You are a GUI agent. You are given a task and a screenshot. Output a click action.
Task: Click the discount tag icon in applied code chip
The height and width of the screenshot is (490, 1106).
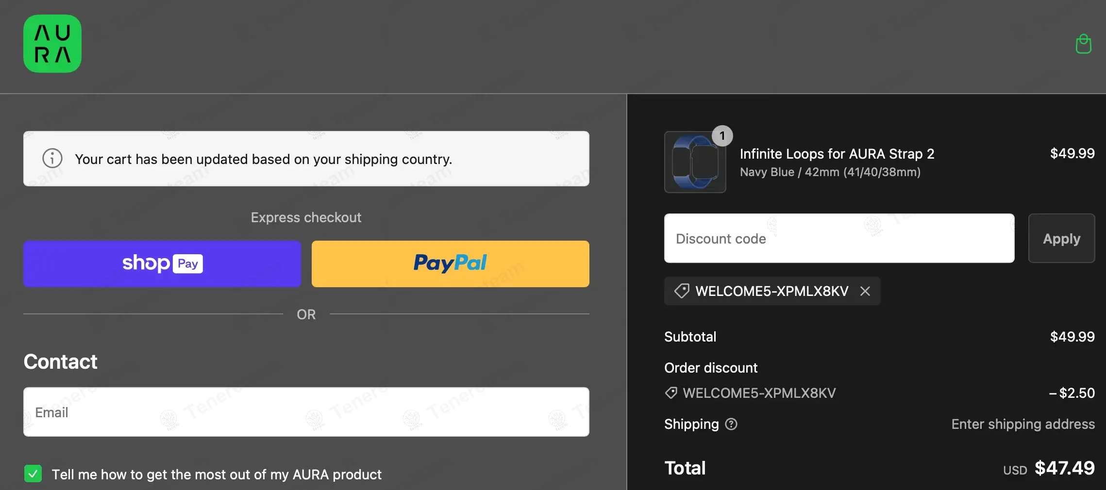click(682, 291)
